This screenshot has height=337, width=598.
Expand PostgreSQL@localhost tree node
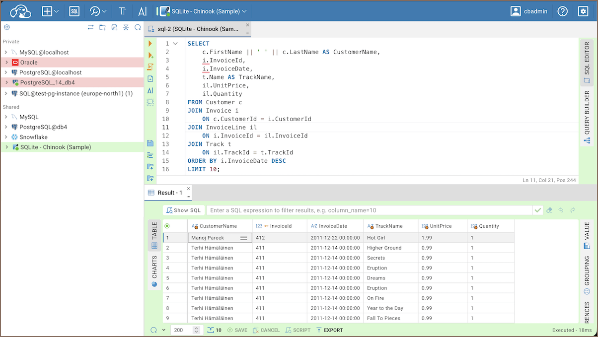pos(6,72)
